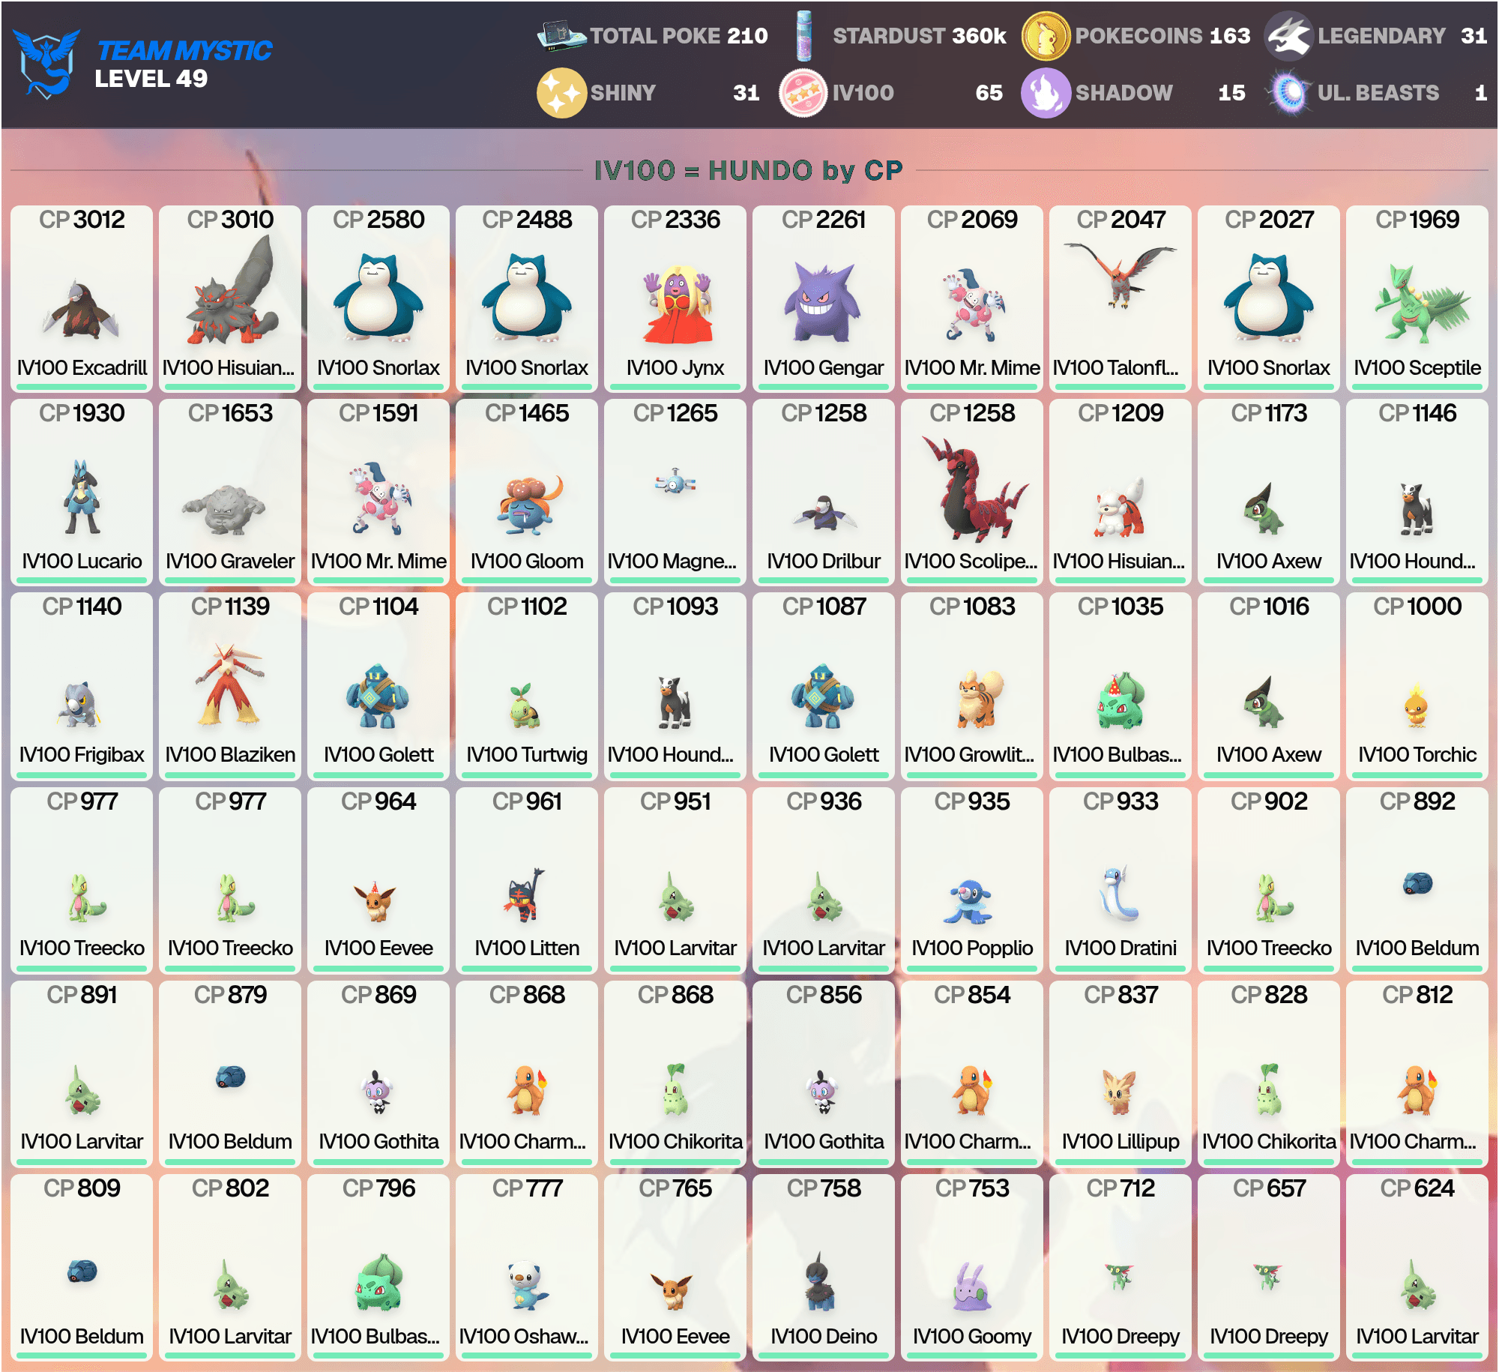Click the "CP 2027" Snorlax value
Screen dimensions: 1499x1372
click(1269, 220)
